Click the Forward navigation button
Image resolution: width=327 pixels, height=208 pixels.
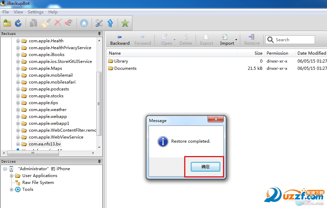142,40
